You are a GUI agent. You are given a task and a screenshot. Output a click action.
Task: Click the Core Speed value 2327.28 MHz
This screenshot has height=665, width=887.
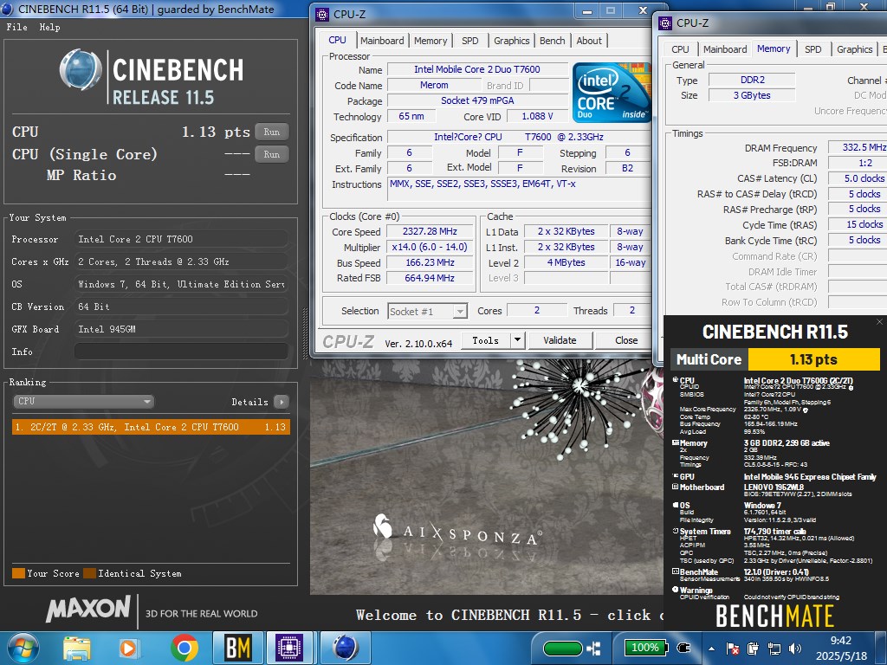430,231
